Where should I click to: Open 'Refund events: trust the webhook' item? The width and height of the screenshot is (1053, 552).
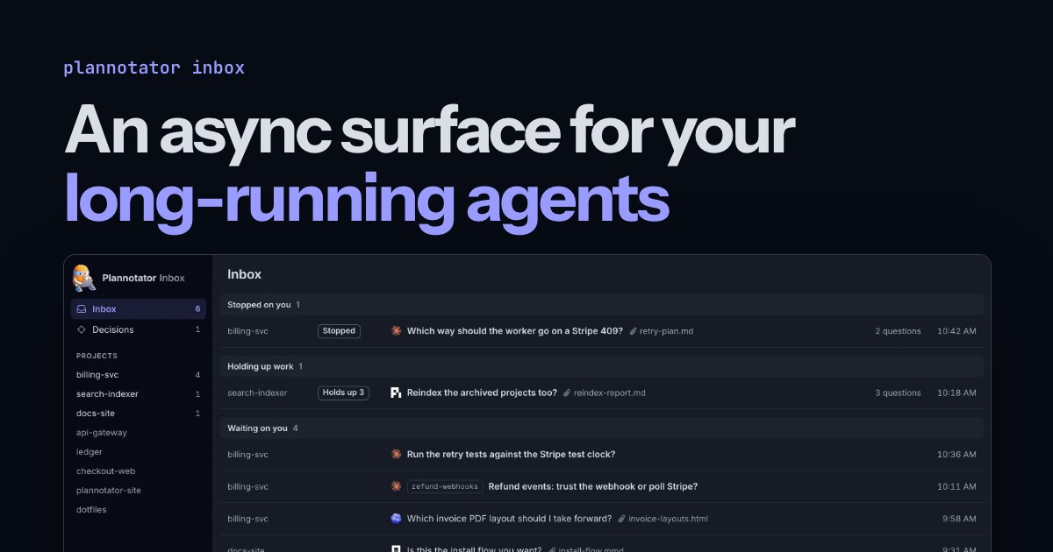coord(593,486)
